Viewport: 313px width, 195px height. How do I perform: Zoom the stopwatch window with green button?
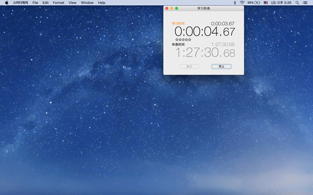(176, 8)
